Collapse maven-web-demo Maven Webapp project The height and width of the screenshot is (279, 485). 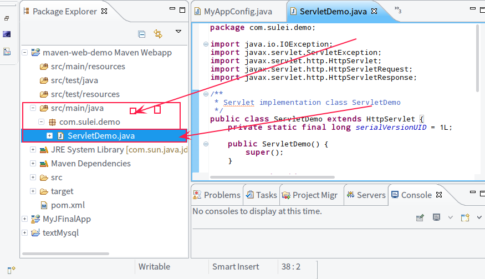pyautogui.click(x=25, y=53)
